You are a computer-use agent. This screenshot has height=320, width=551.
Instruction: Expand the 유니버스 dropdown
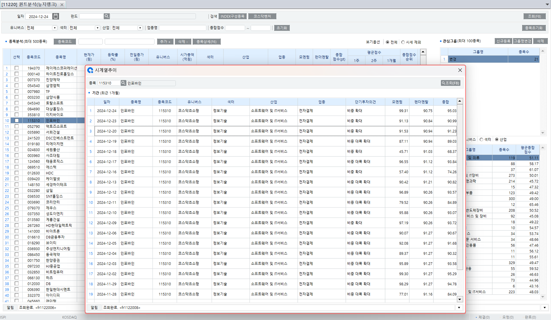click(54, 28)
